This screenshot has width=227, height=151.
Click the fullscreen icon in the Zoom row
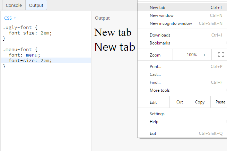[x=221, y=54]
